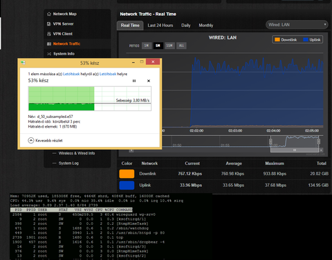Select the ALL period button
Viewport: 332px width, 260px height.
pos(181,46)
